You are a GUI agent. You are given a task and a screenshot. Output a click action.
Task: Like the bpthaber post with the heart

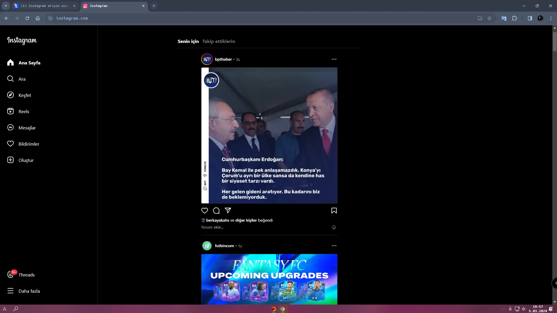pyautogui.click(x=205, y=211)
